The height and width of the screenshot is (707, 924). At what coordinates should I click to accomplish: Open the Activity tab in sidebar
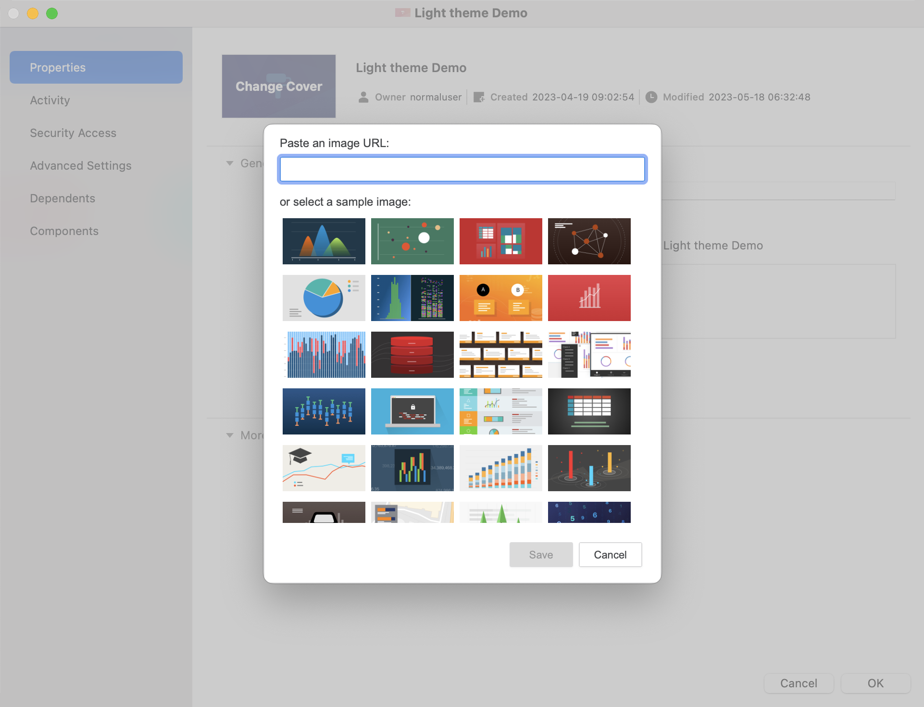coord(50,100)
